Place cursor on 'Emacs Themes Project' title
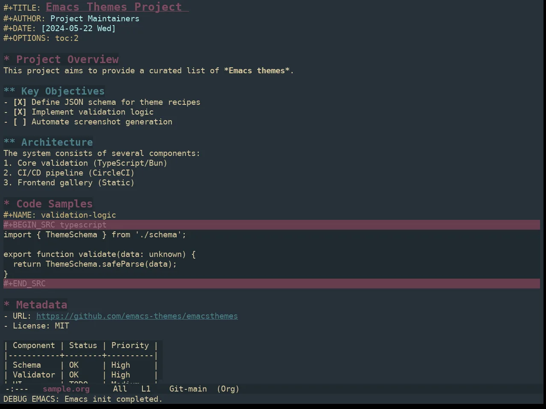 (114, 7)
